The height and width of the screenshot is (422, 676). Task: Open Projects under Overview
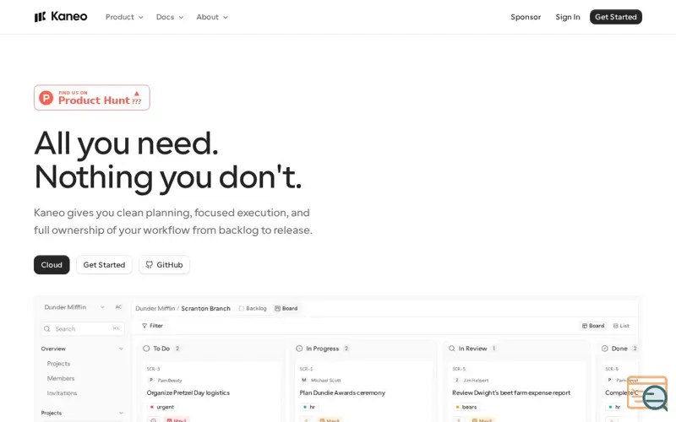point(58,364)
